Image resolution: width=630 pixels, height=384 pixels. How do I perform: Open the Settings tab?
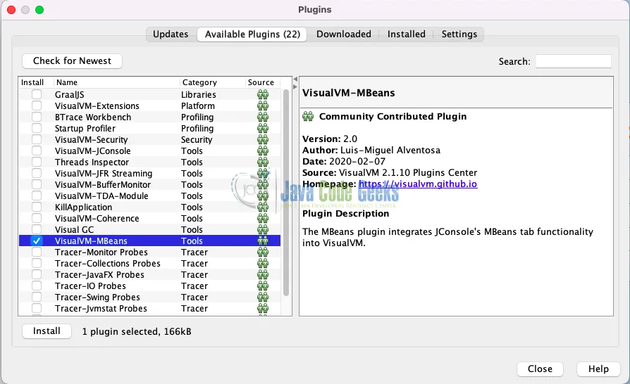tap(459, 34)
